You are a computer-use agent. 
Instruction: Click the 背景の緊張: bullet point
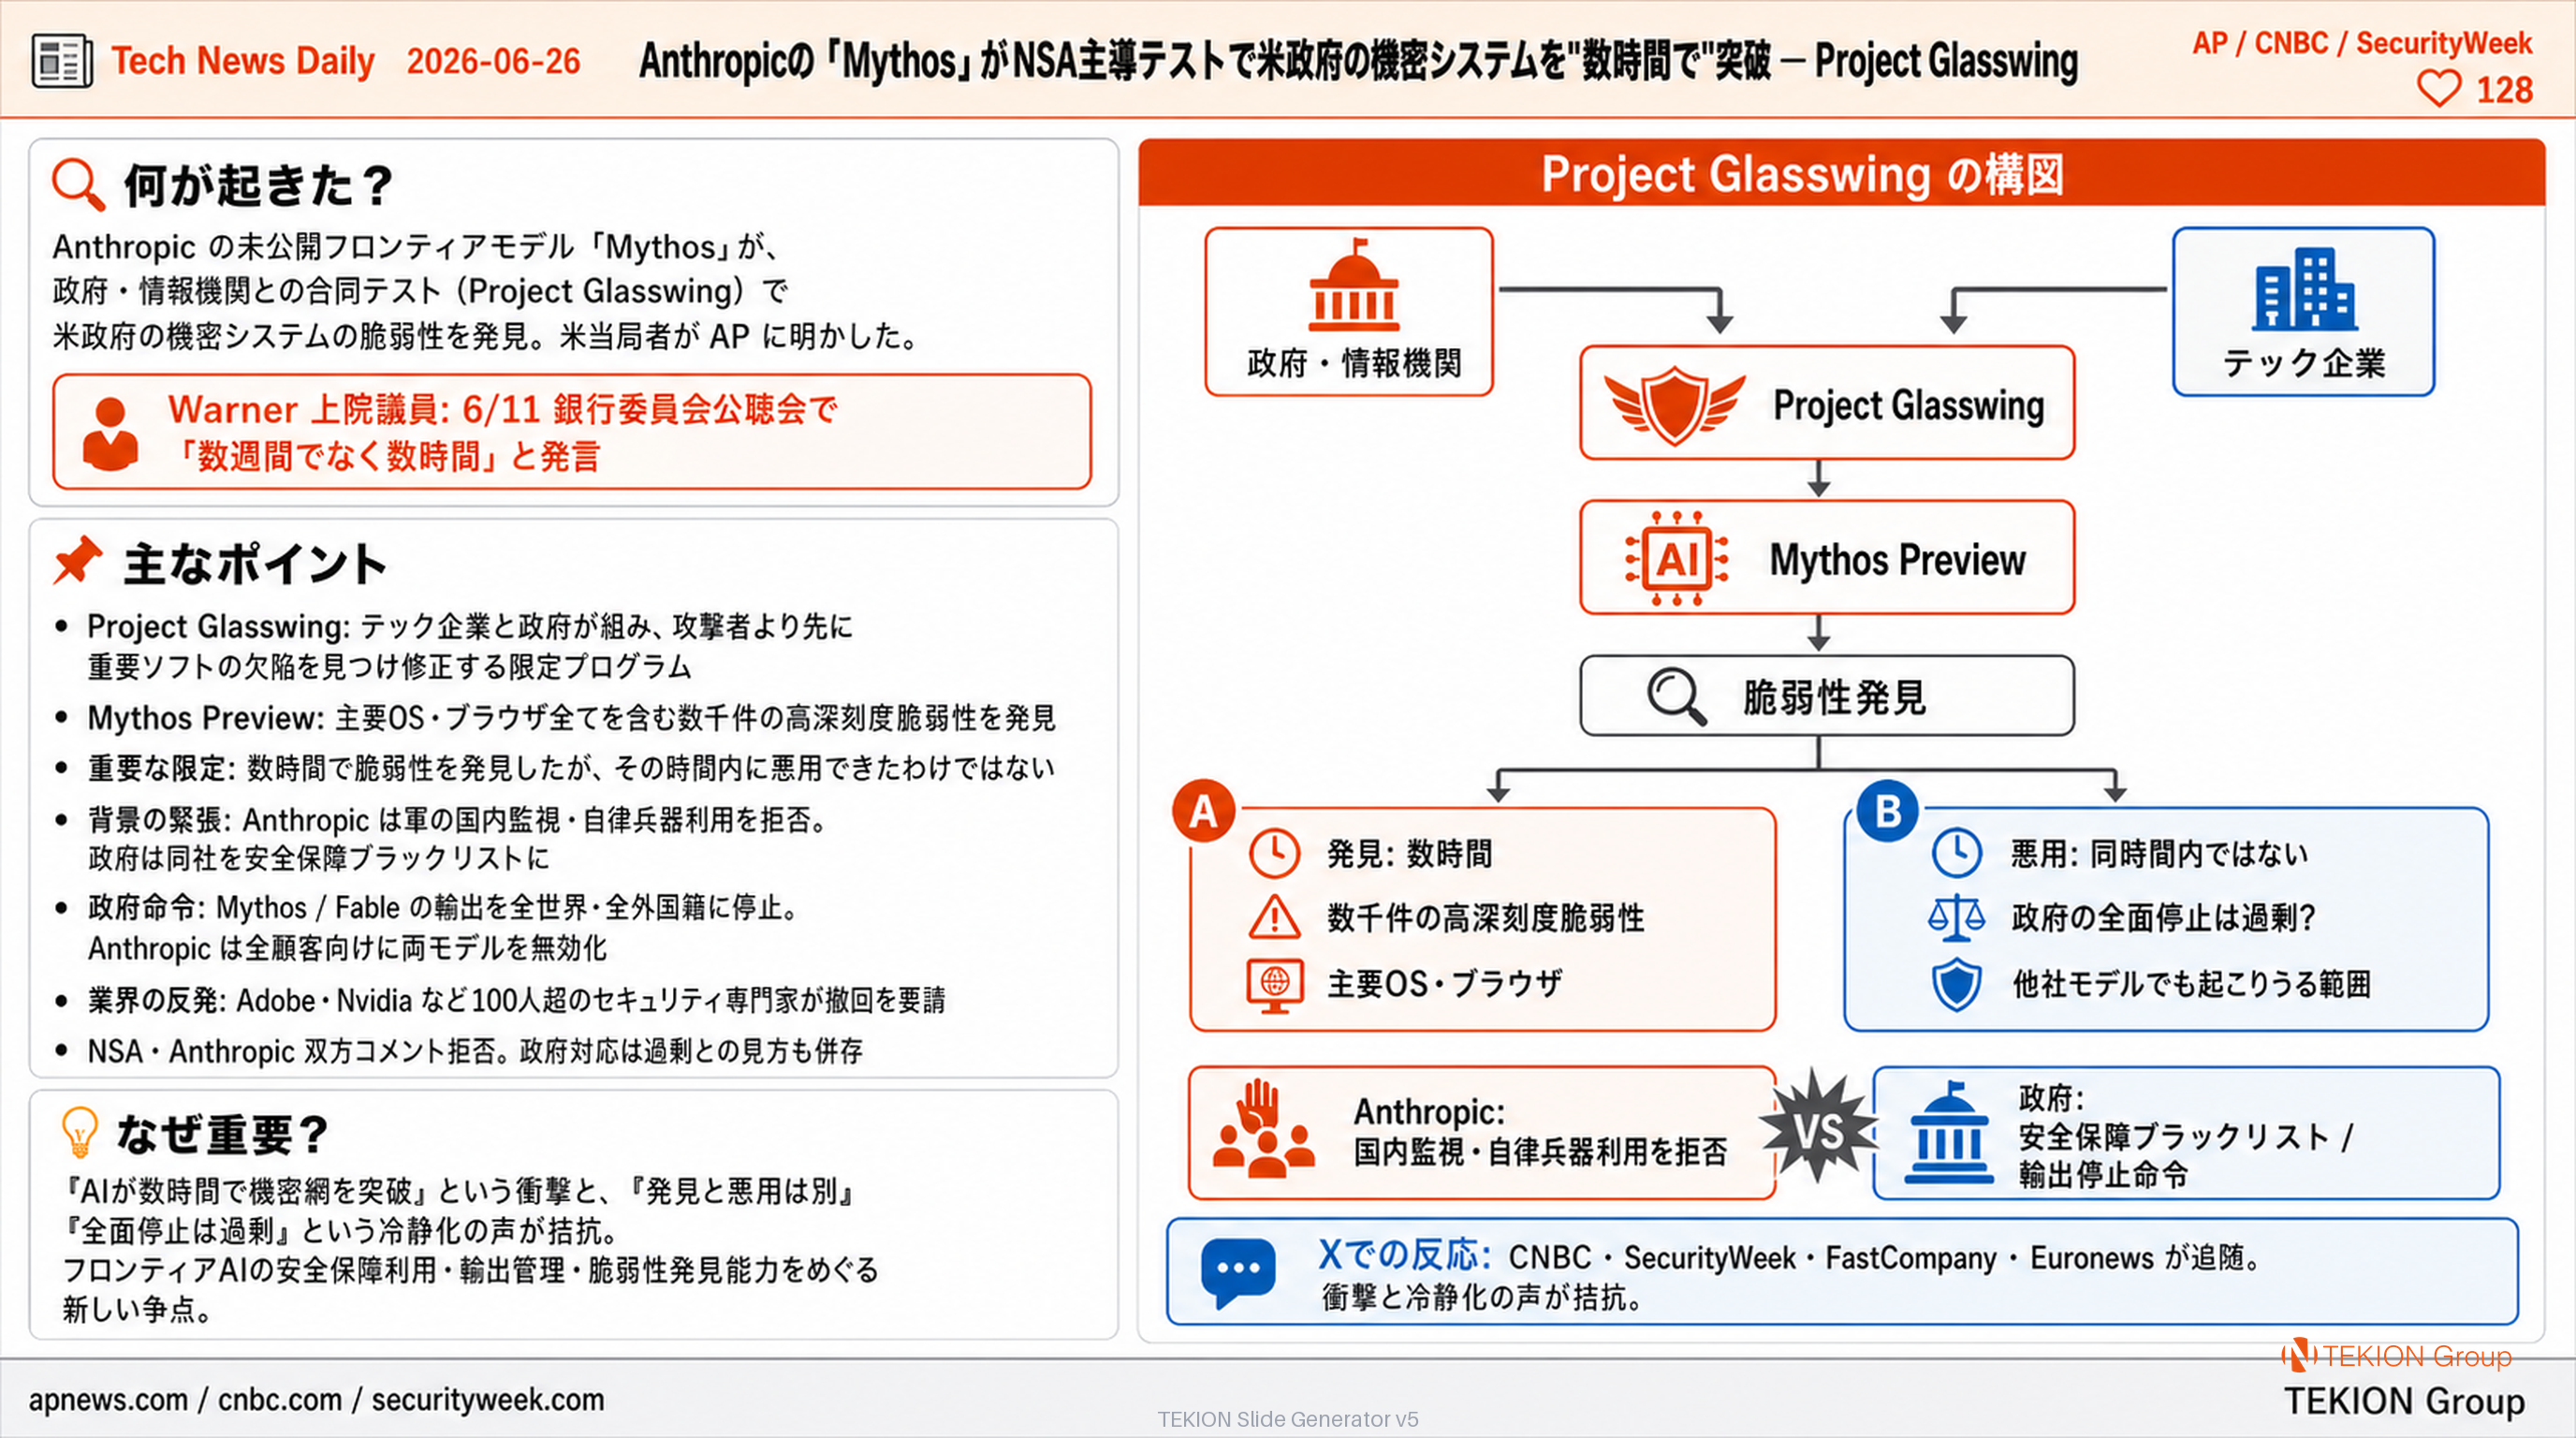[x=459, y=838]
